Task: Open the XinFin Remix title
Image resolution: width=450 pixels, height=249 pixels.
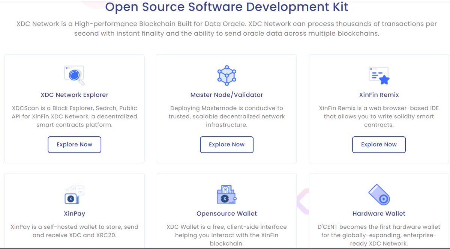Action: coord(379,95)
